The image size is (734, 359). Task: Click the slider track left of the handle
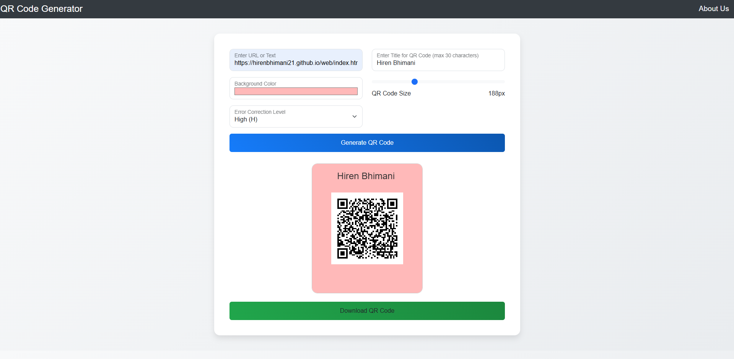click(391, 82)
